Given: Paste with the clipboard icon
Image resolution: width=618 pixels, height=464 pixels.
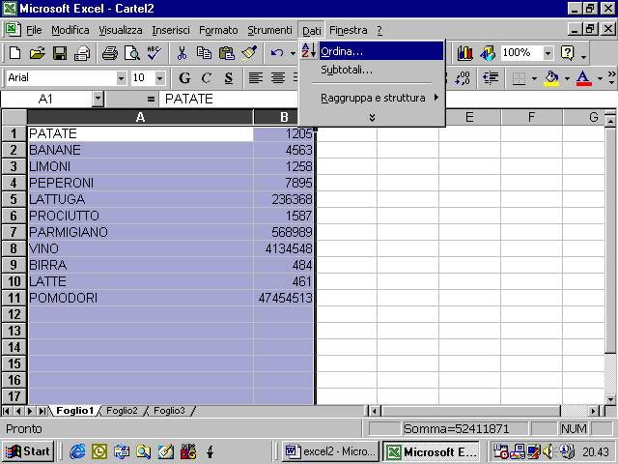Looking at the screenshot, I should click(226, 53).
